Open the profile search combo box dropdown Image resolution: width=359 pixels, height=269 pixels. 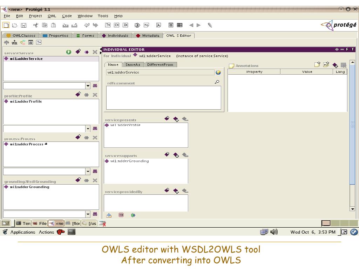[88, 129]
